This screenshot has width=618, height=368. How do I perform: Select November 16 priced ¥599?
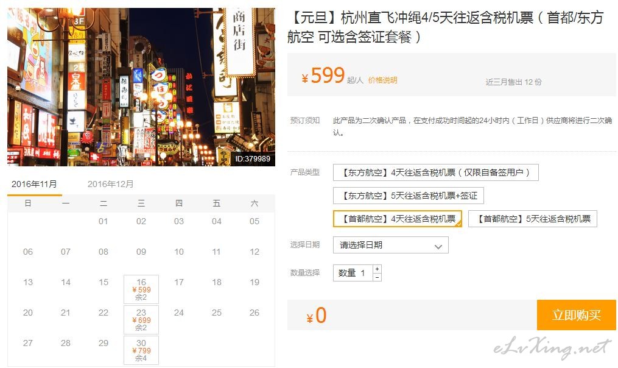[141, 289]
